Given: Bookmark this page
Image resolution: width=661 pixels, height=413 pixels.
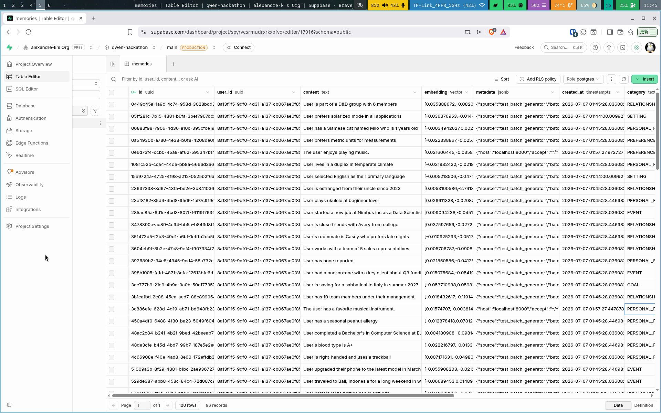Looking at the screenshot, I should [130, 32].
